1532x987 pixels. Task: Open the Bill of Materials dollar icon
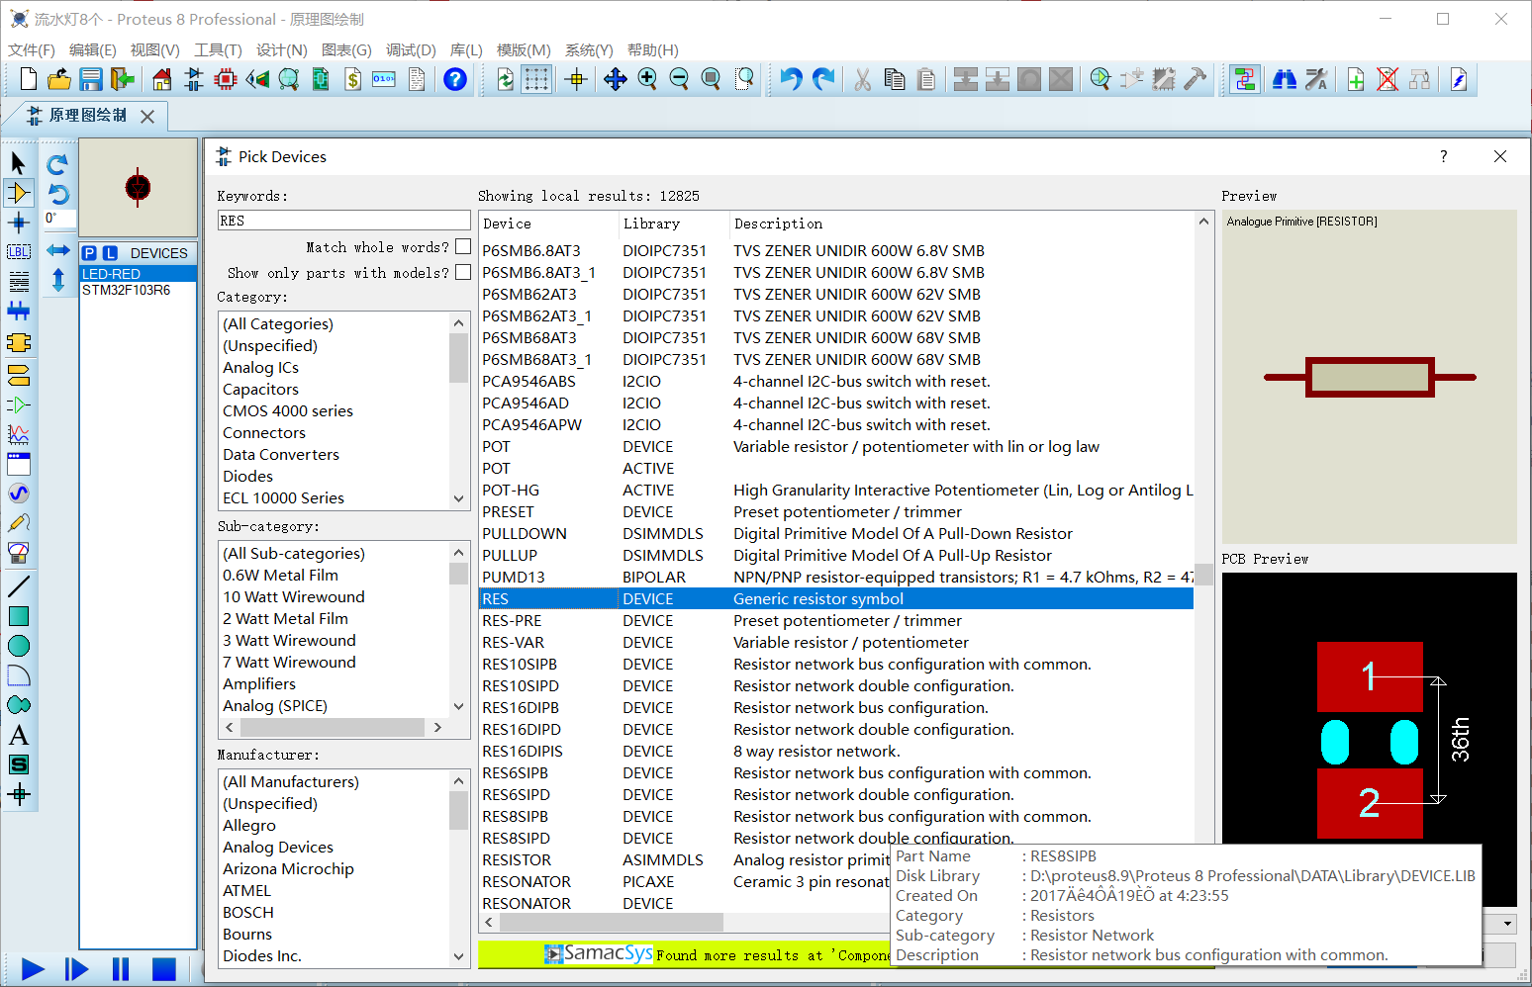click(352, 79)
